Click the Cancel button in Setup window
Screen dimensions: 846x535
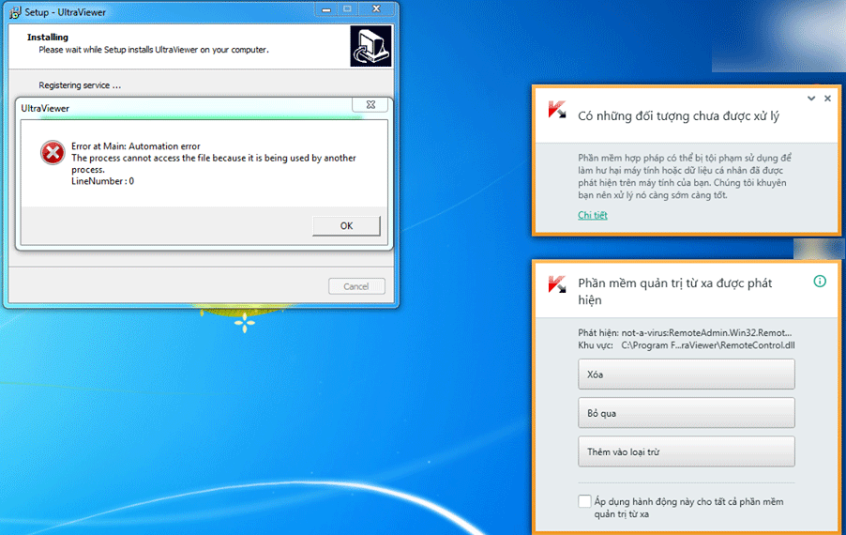[356, 286]
